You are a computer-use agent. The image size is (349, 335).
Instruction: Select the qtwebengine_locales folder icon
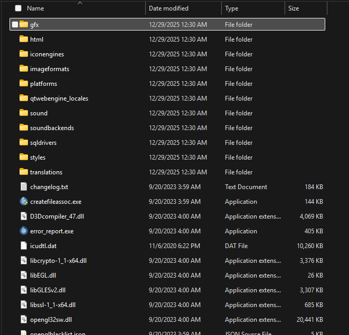[x=24, y=98]
